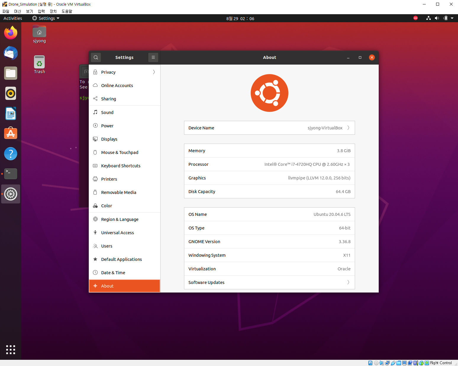The image size is (458, 366).
Task: Click the Memory row showing 3.8 GiB
Action: point(270,151)
